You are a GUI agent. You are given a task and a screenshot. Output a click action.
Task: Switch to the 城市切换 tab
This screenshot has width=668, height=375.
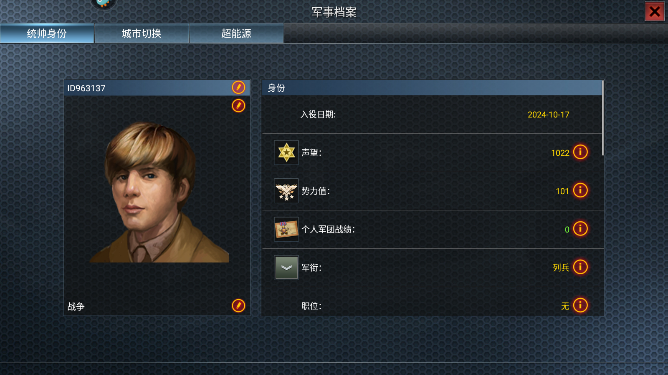[x=142, y=33]
